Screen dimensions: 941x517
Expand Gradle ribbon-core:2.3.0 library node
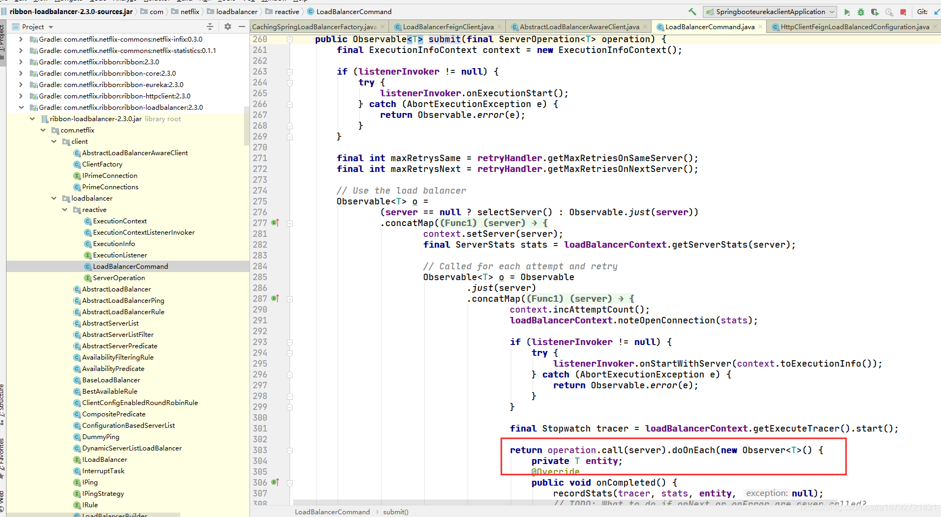coord(21,74)
